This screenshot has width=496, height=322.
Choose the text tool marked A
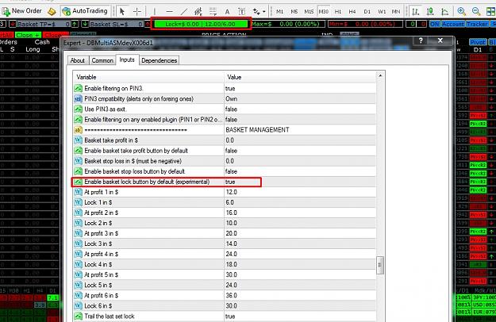pyautogui.click(x=227, y=12)
